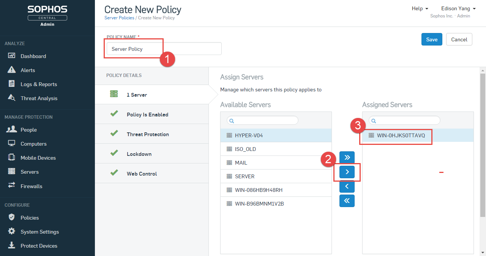Click server icon next to MAIL

[229, 163]
